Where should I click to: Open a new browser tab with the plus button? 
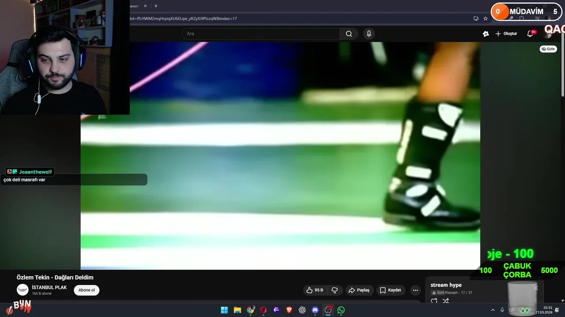(x=156, y=6)
